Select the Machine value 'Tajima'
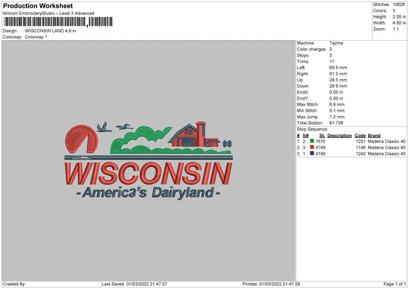 336,43
